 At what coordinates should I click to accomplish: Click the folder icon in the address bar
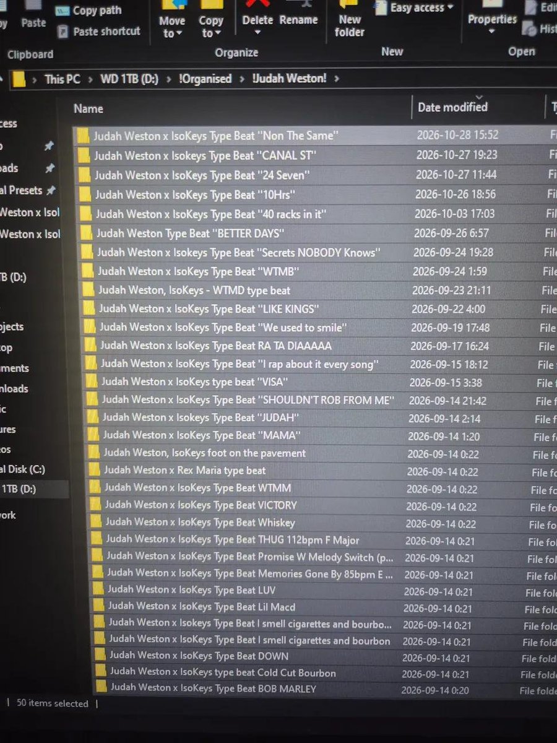(20, 79)
